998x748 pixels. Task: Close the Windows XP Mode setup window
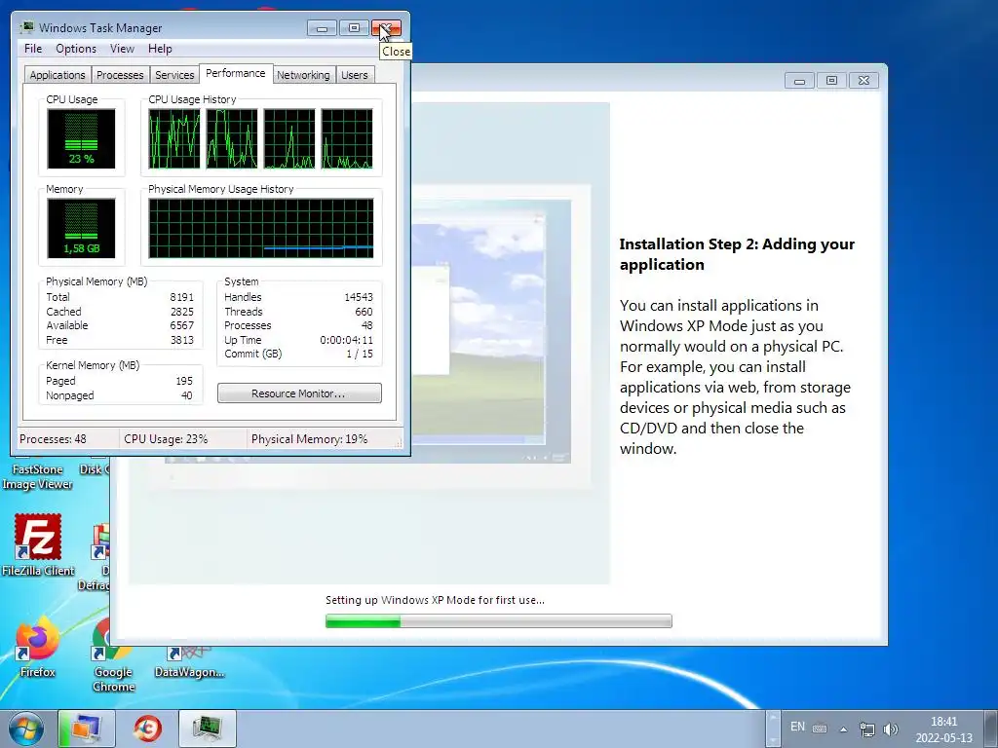(x=864, y=81)
